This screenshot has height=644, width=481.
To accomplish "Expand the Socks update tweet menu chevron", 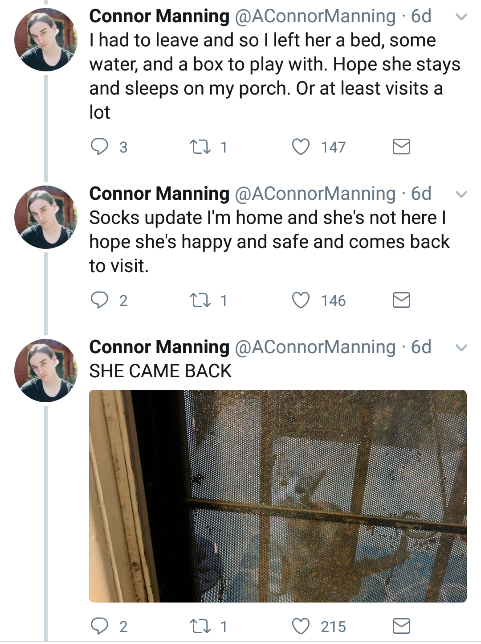I will click(462, 194).
